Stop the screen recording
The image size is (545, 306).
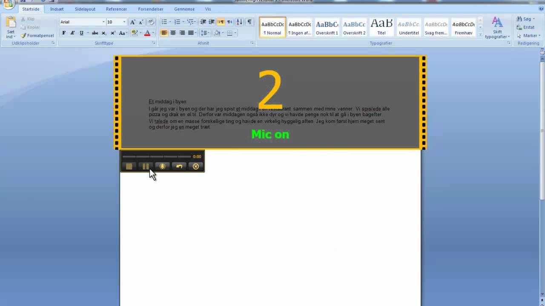pyautogui.click(x=129, y=167)
